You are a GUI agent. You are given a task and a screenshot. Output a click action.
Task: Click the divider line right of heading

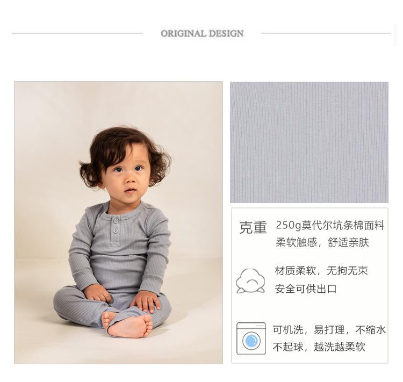click(326, 33)
